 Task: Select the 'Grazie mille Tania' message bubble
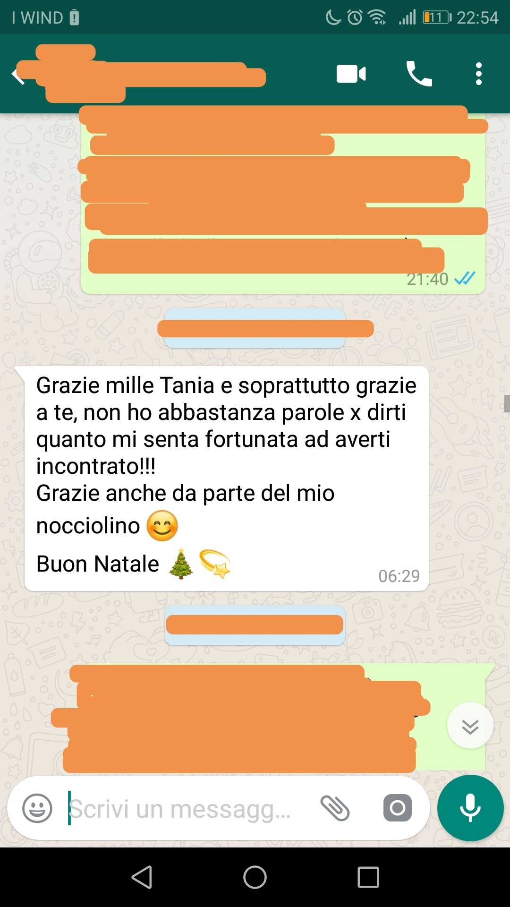tap(227, 478)
